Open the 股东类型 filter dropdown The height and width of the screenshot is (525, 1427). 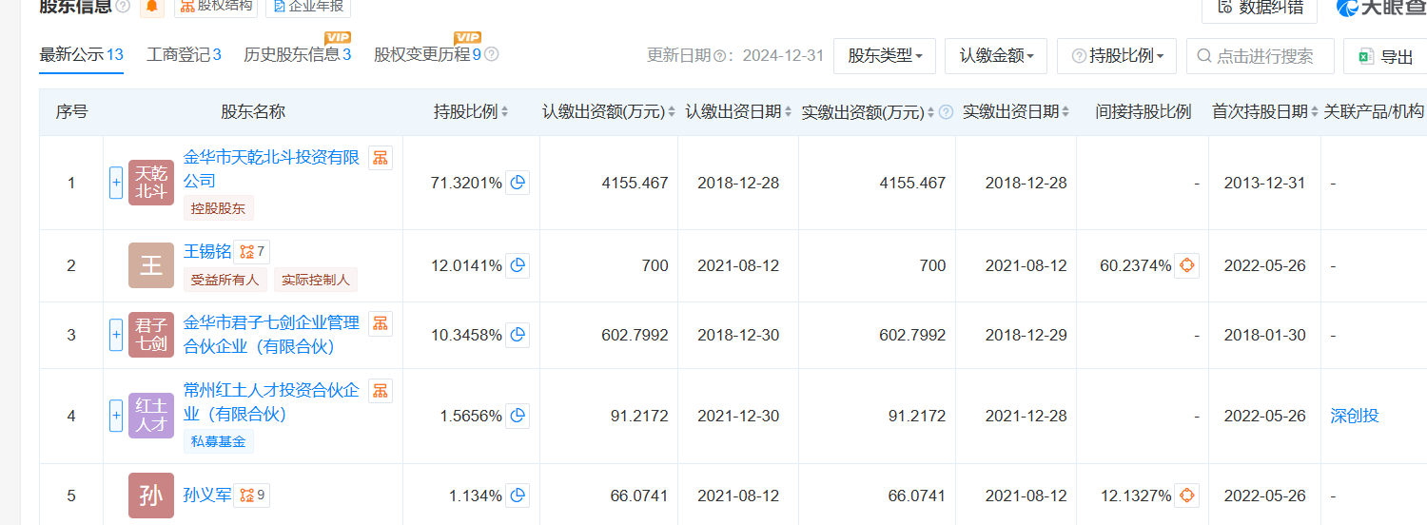pos(885,56)
